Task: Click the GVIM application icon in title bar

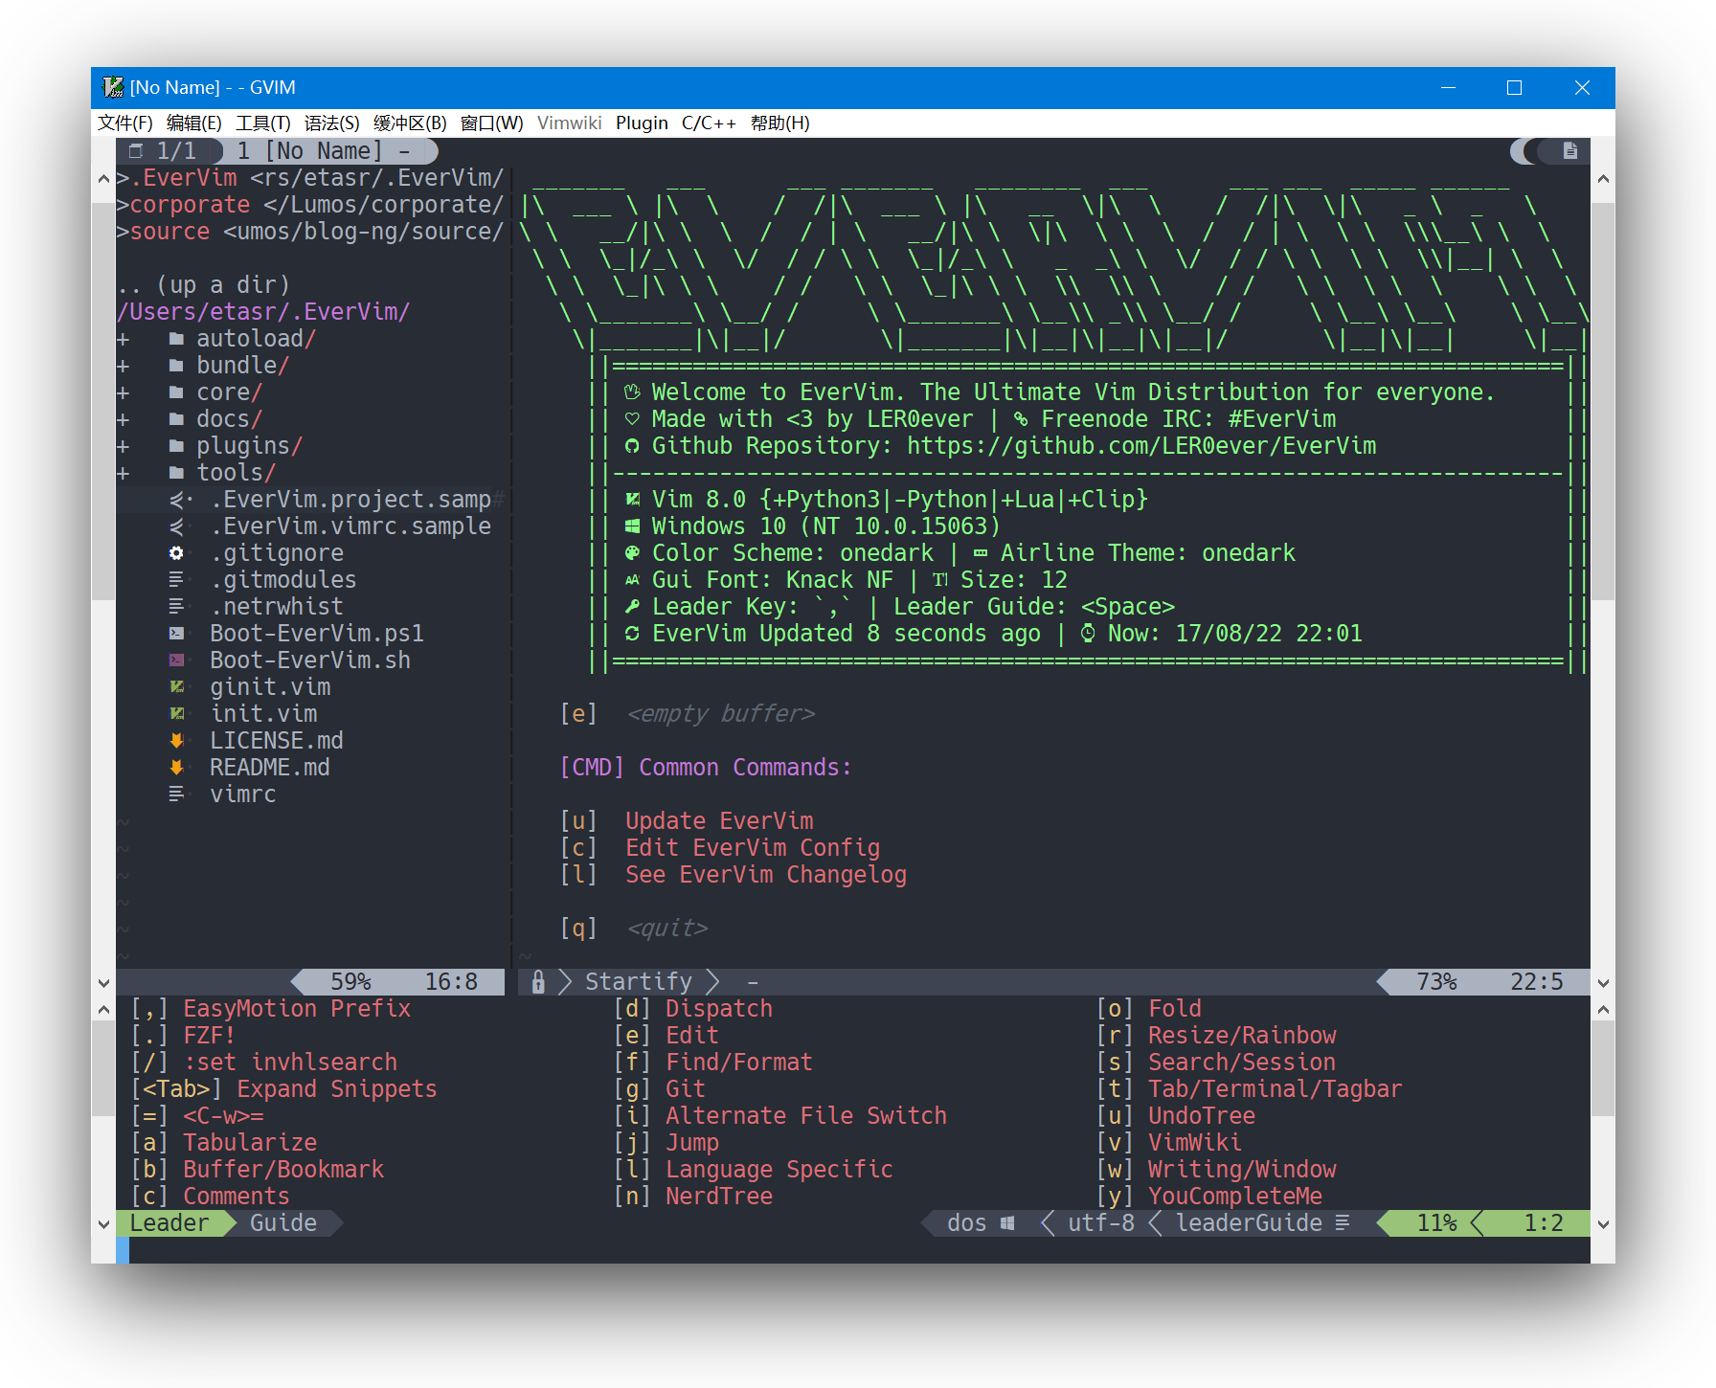Action: tap(113, 87)
